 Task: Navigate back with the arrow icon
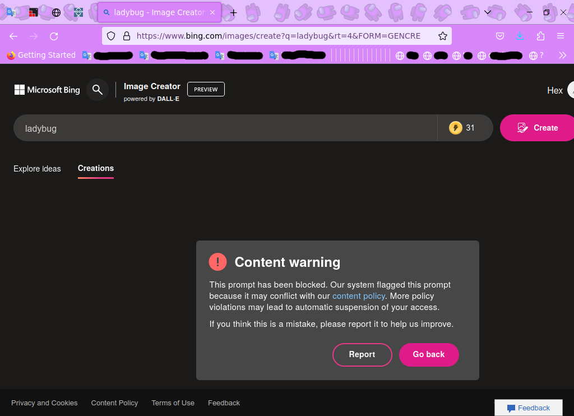point(13,35)
